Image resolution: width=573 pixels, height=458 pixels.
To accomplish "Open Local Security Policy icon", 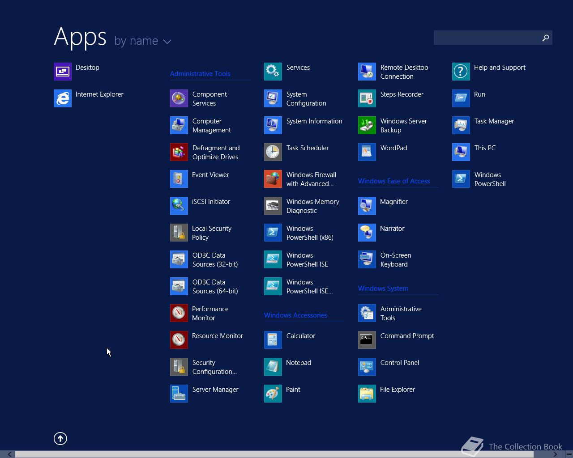I will 179,233.
